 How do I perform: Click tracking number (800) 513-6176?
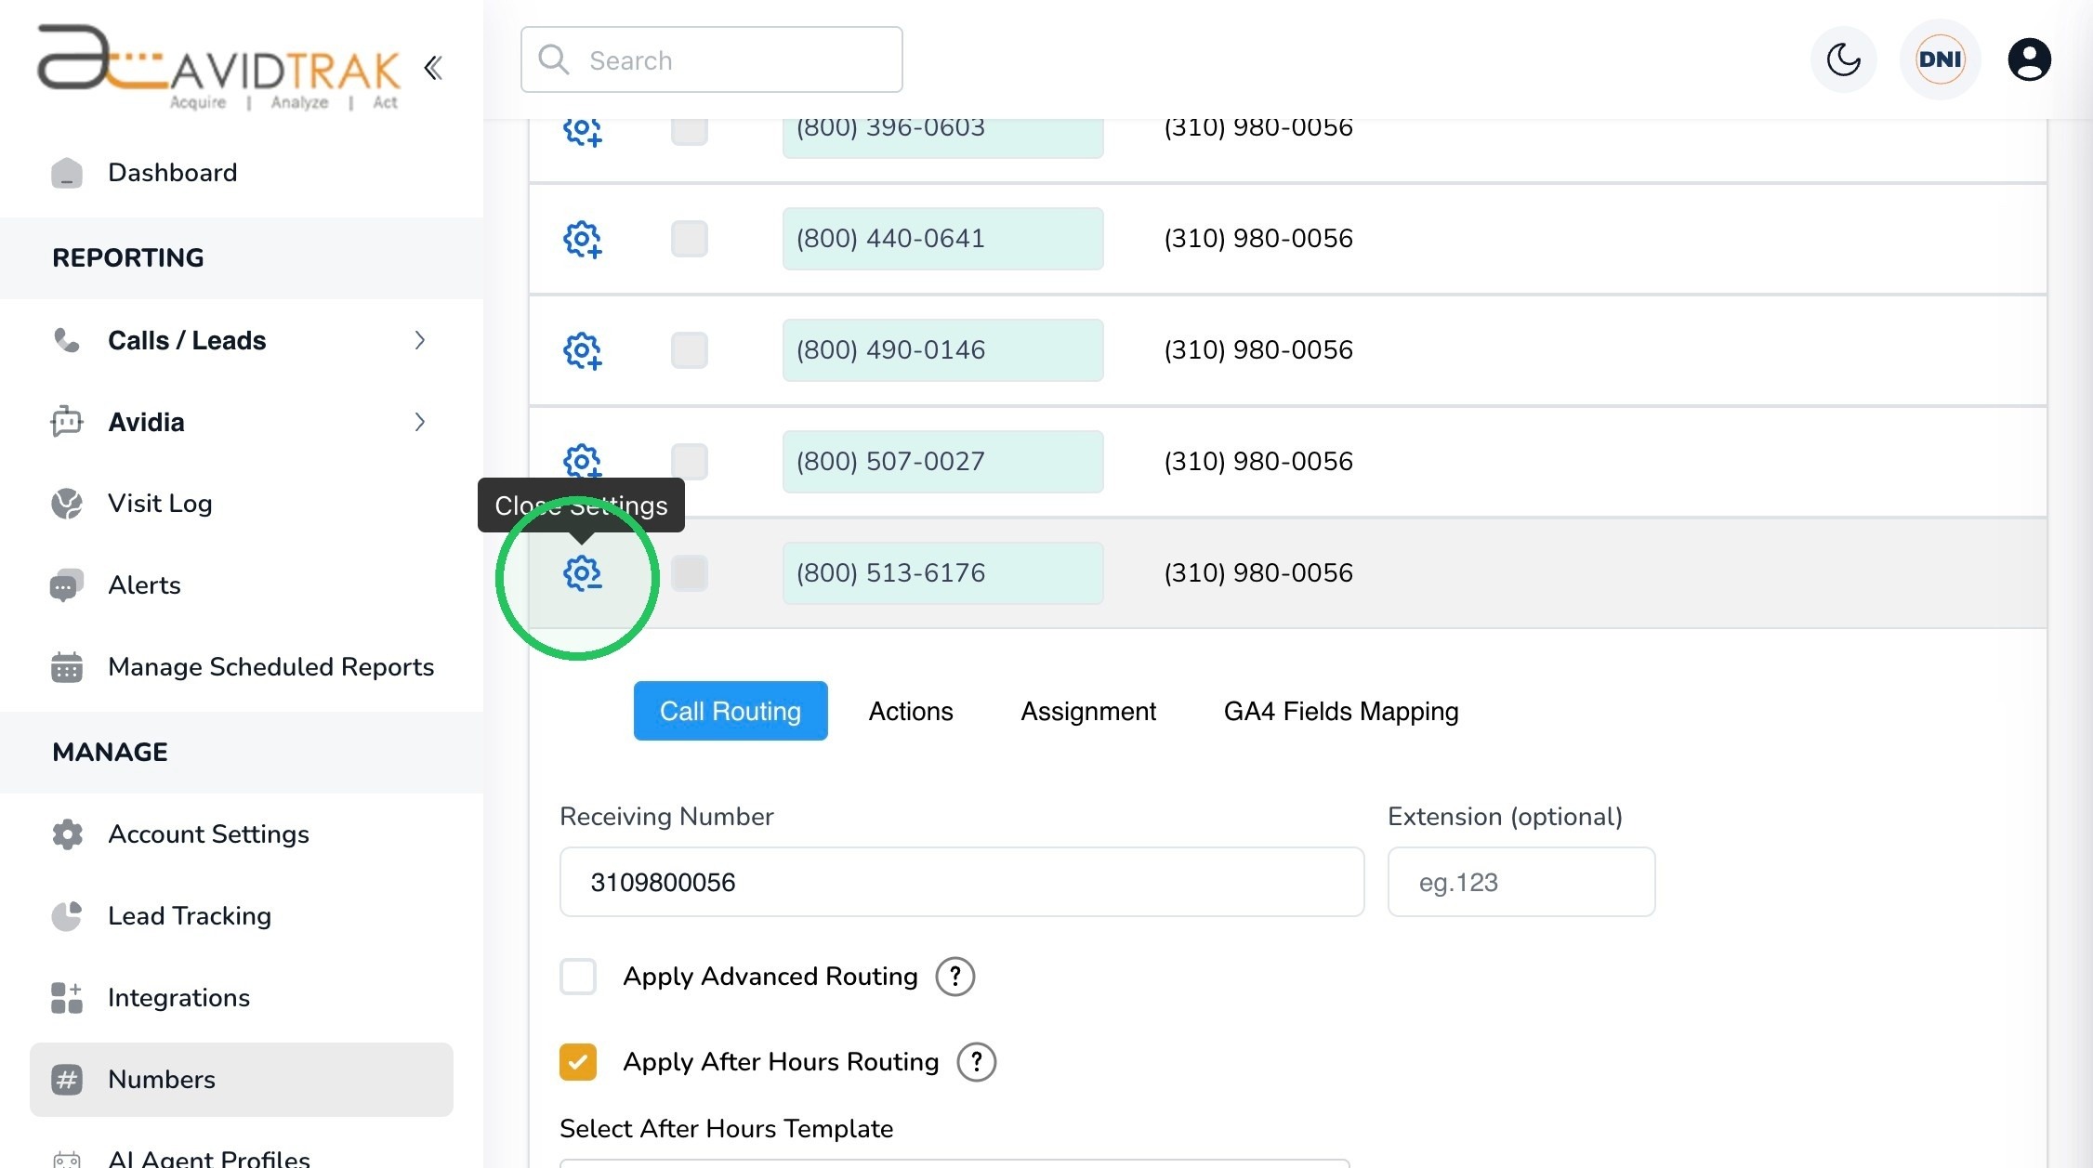point(943,573)
